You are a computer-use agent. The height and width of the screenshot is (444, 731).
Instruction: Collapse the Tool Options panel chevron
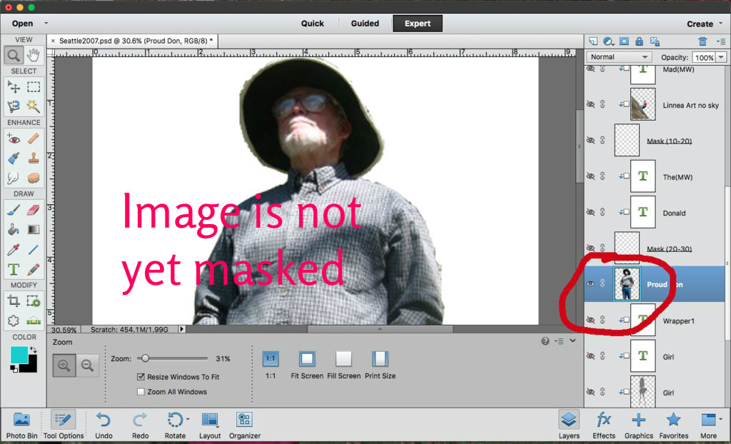pyautogui.click(x=573, y=341)
